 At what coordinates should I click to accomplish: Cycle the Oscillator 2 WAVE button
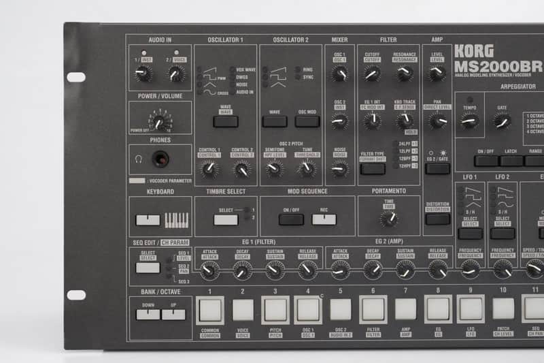tap(275, 122)
